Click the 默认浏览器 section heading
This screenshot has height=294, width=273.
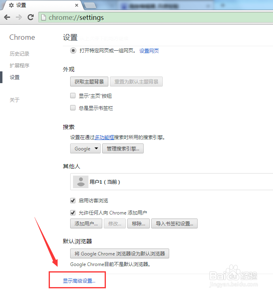click(x=77, y=241)
